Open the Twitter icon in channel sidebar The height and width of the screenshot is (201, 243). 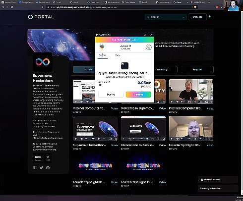coord(41,167)
